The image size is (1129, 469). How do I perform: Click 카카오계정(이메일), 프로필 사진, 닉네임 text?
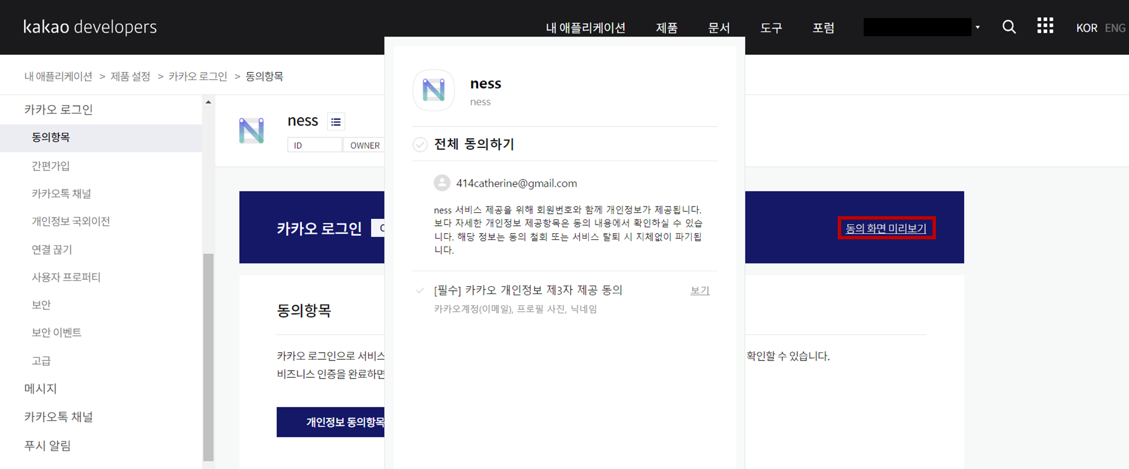pyautogui.click(x=515, y=309)
